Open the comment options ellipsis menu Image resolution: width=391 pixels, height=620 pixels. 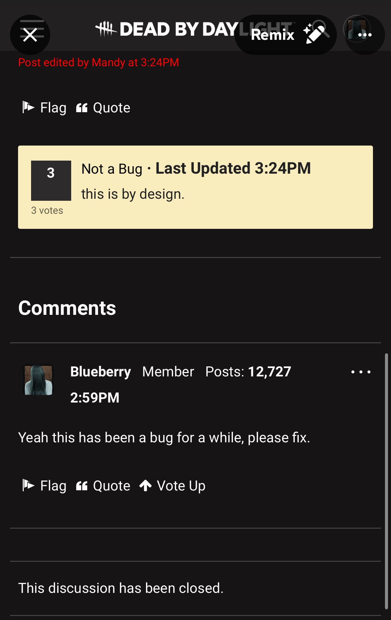click(361, 372)
